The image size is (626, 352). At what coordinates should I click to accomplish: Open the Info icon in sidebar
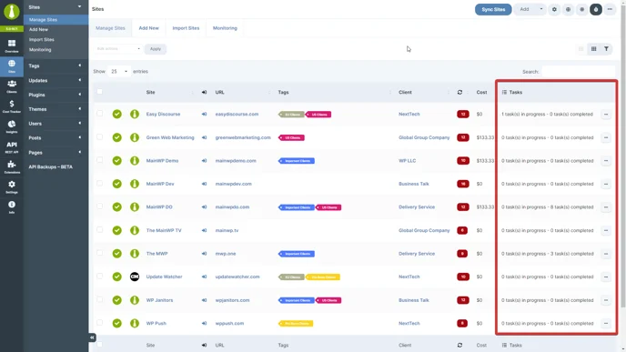pyautogui.click(x=12, y=206)
